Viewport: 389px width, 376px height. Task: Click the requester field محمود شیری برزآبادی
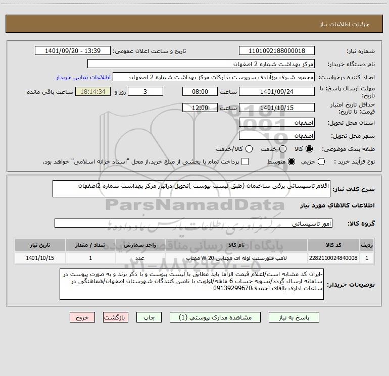coord(214,77)
